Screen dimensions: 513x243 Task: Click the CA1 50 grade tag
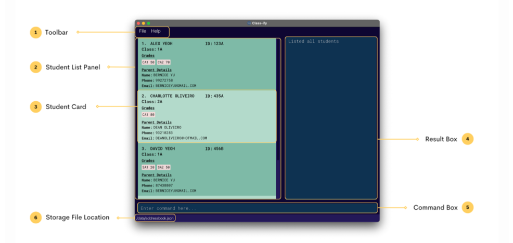[x=148, y=62]
